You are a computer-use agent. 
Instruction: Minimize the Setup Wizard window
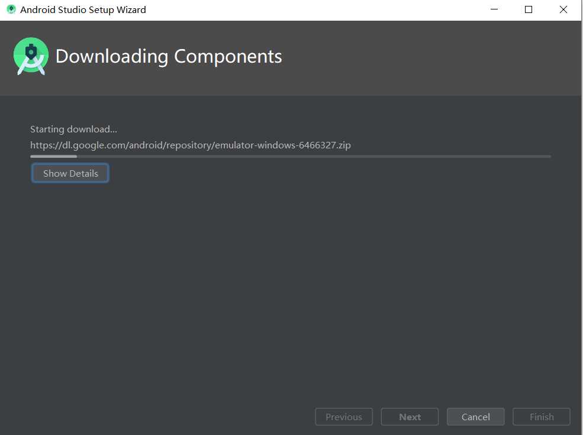[x=494, y=9]
